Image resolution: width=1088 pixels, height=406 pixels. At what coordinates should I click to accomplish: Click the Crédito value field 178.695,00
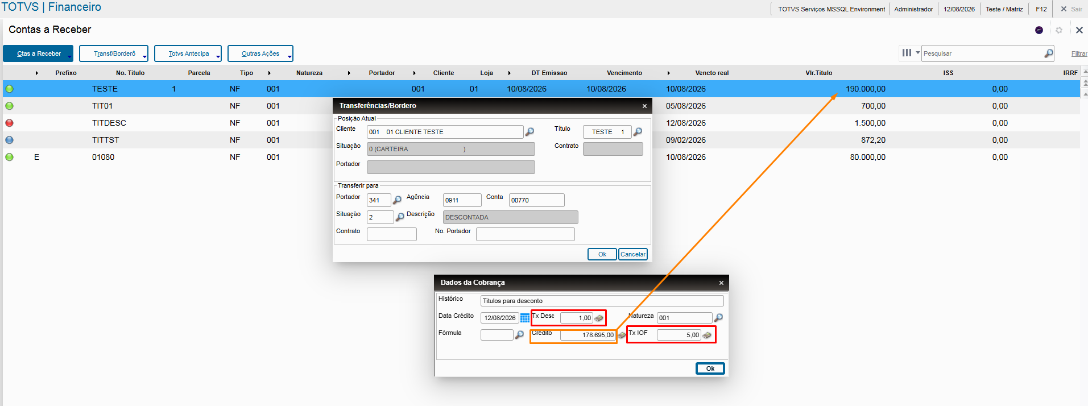(x=588, y=335)
